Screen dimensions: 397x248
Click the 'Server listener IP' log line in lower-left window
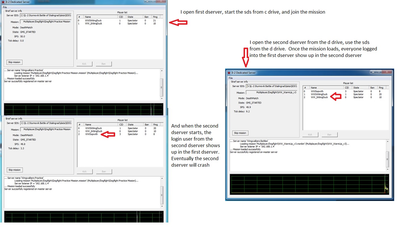31,184
